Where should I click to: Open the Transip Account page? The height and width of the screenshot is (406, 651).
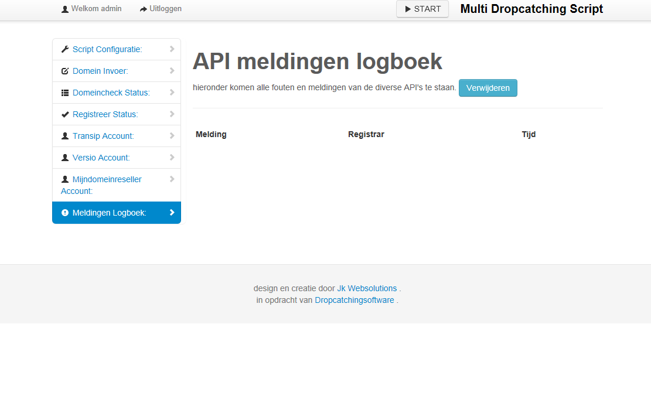tap(103, 136)
